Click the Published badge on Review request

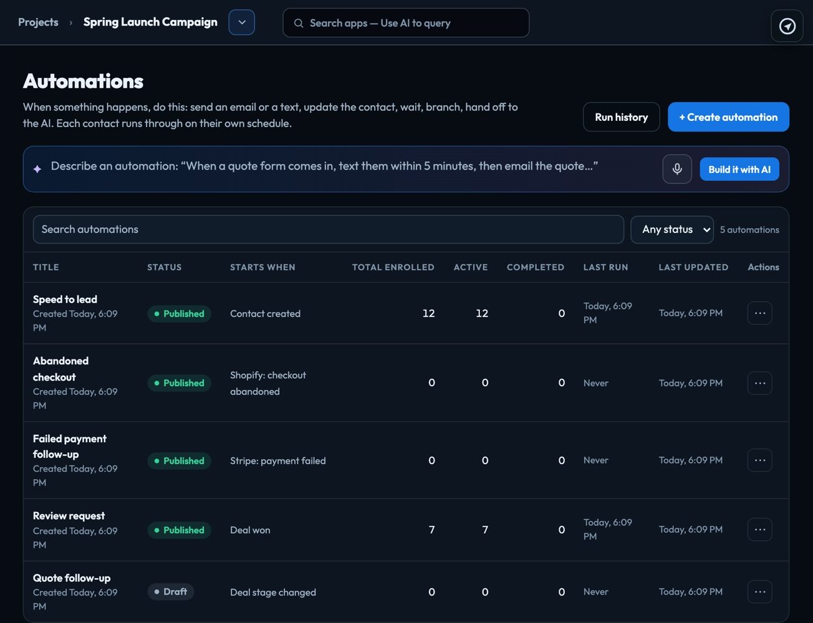pos(179,530)
